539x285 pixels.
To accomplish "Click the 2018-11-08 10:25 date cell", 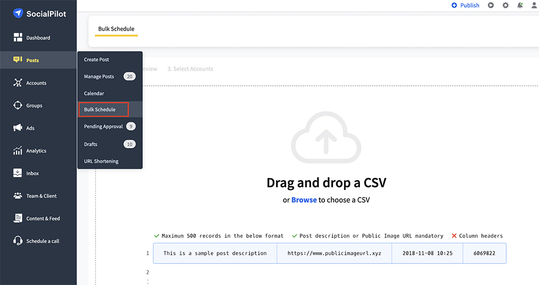I will [x=427, y=253].
